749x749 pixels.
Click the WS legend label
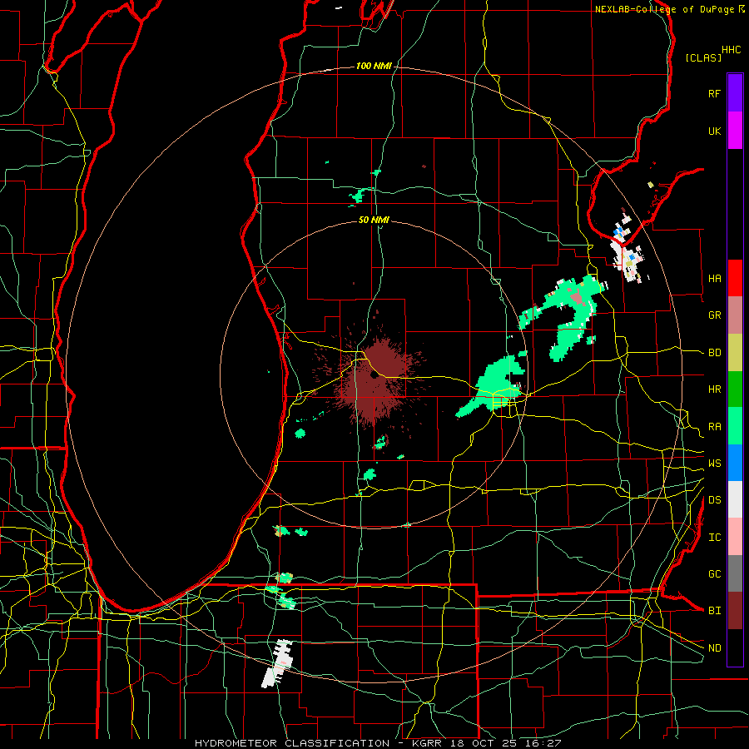coord(714,464)
